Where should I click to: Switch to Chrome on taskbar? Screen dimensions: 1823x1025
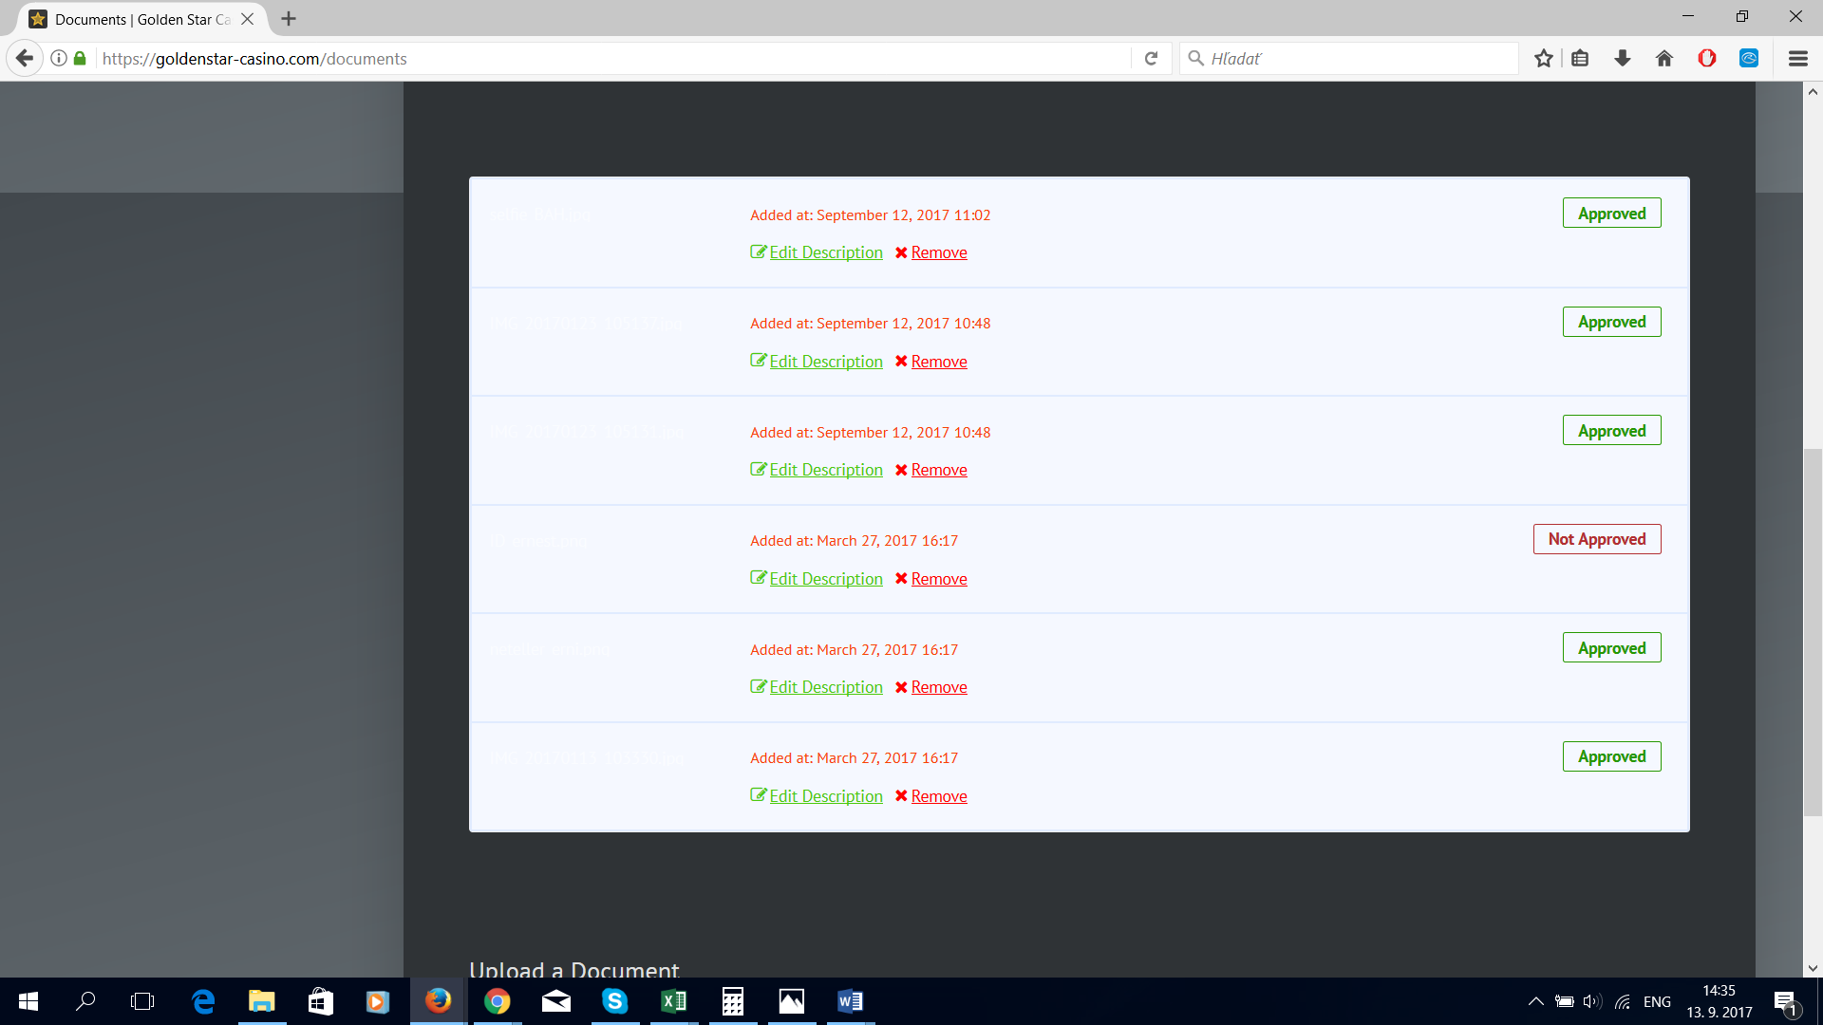pyautogui.click(x=497, y=1001)
